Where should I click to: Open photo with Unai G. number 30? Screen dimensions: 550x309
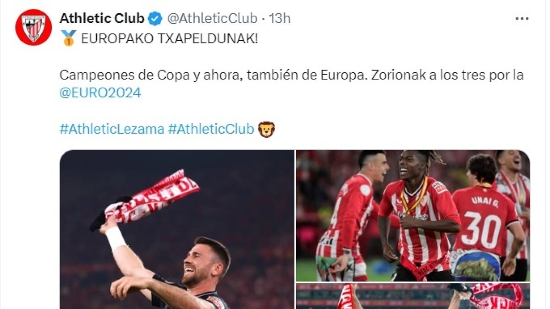tap(413, 216)
